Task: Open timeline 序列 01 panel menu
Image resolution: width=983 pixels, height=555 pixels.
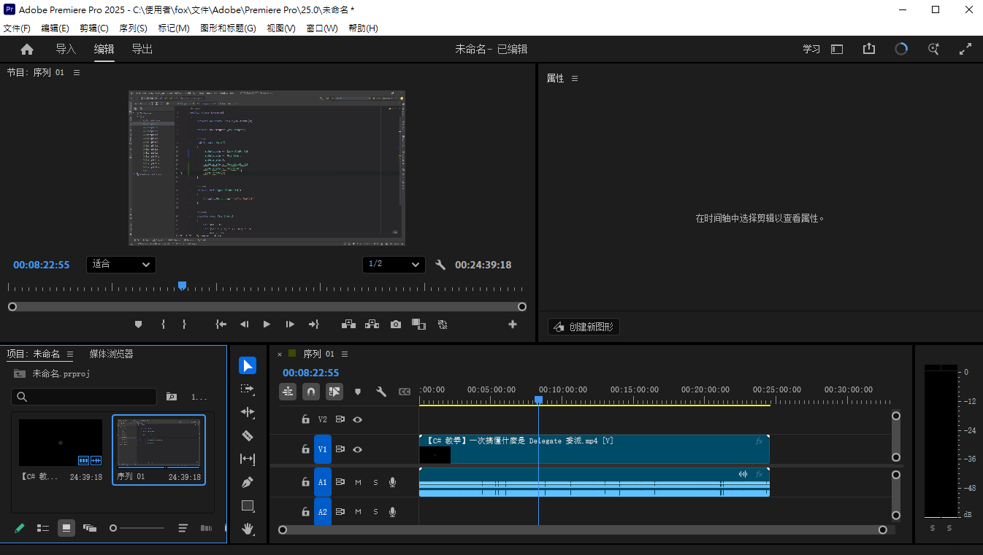Action: [345, 354]
